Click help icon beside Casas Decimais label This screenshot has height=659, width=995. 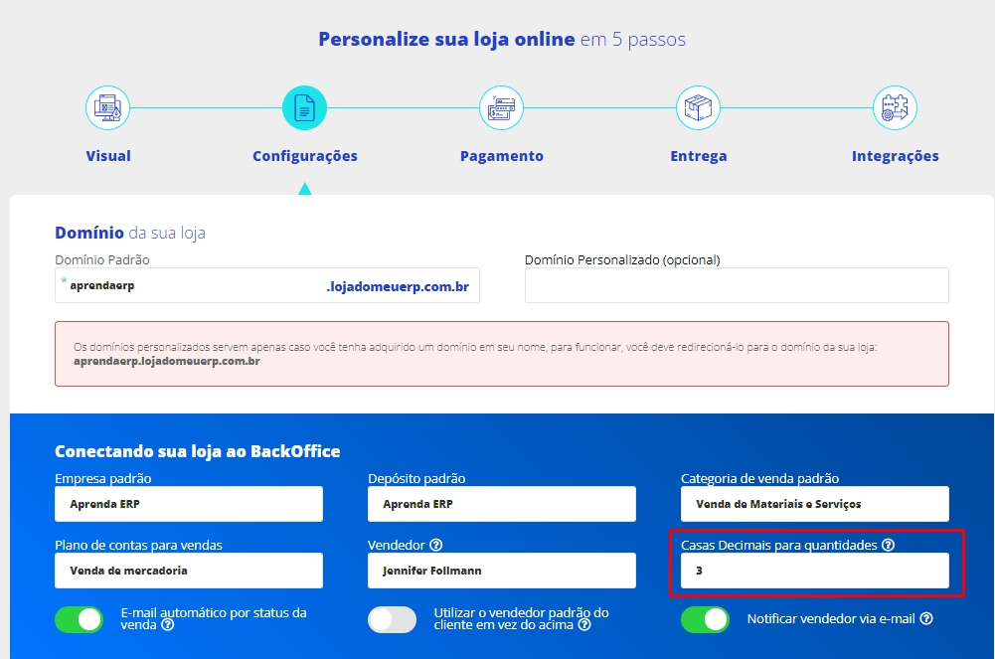pos(888,545)
